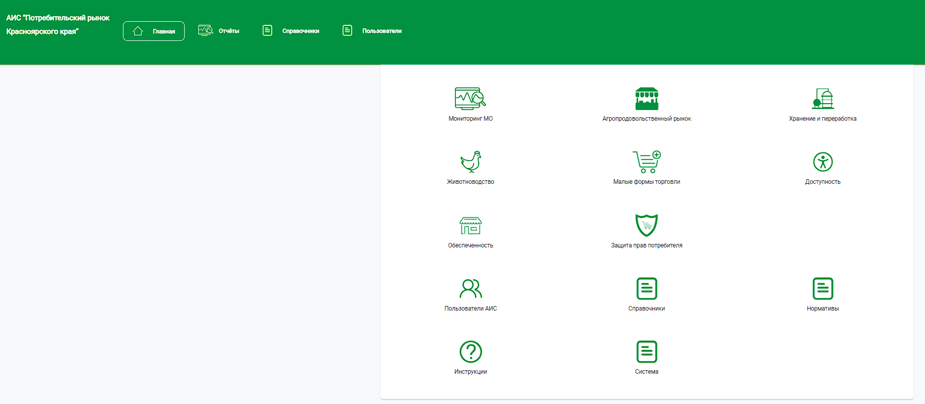Screen dimensions: 925x404
Task: Click the Хранение и переработка label
Action: pyautogui.click(x=823, y=119)
